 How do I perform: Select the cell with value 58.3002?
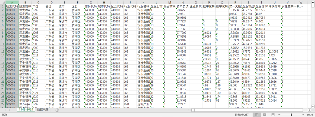click(x=235, y=63)
